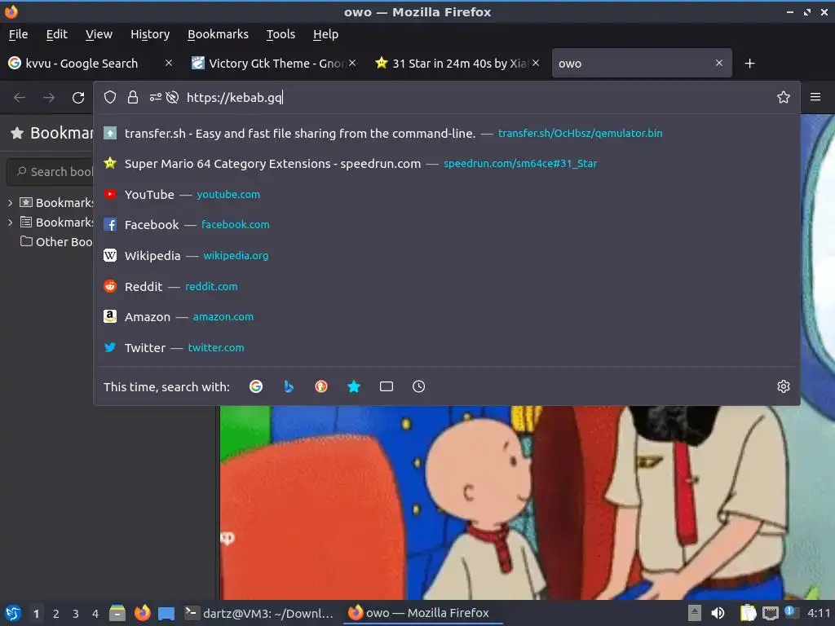Search this time with Bing
Screen dimensions: 835x626
coord(289,386)
